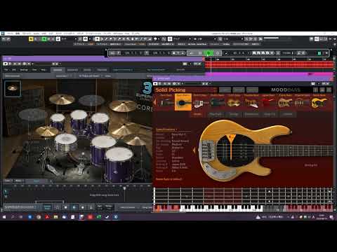Click the drum kit thumbnail in the upper left
The height and width of the screenshot is (252, 337).
click(x=13, y=88)
